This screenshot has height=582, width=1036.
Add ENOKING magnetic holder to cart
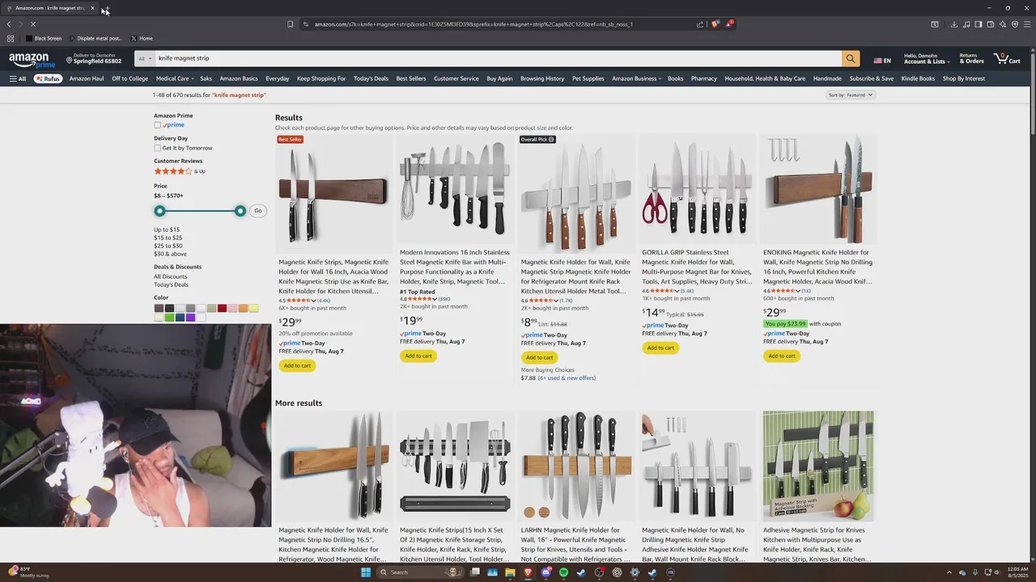click(x=782, y=356)
